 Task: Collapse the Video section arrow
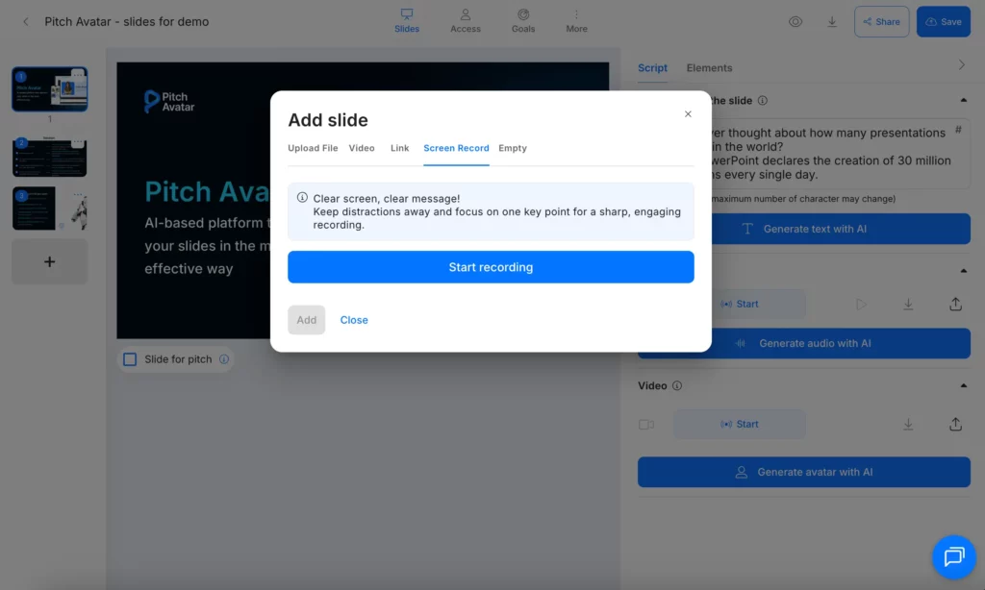[963, 386]
